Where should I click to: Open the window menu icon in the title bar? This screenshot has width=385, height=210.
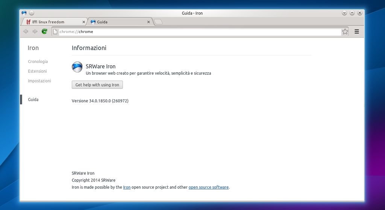tap(24, 13)
